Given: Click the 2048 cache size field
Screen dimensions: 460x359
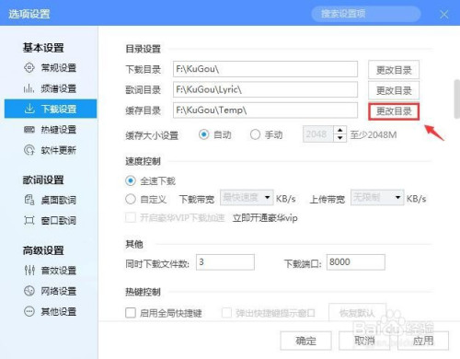Looking at the screenshot, I should [x=318, y=134].
